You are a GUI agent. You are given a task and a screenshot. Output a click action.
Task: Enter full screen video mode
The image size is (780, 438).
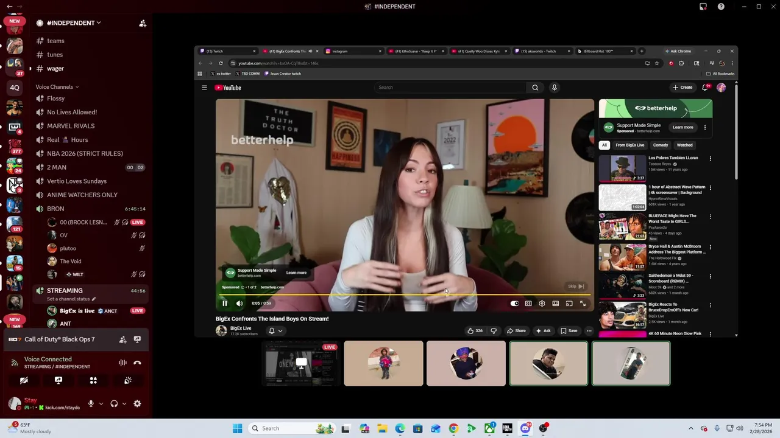tap(583, 304)
